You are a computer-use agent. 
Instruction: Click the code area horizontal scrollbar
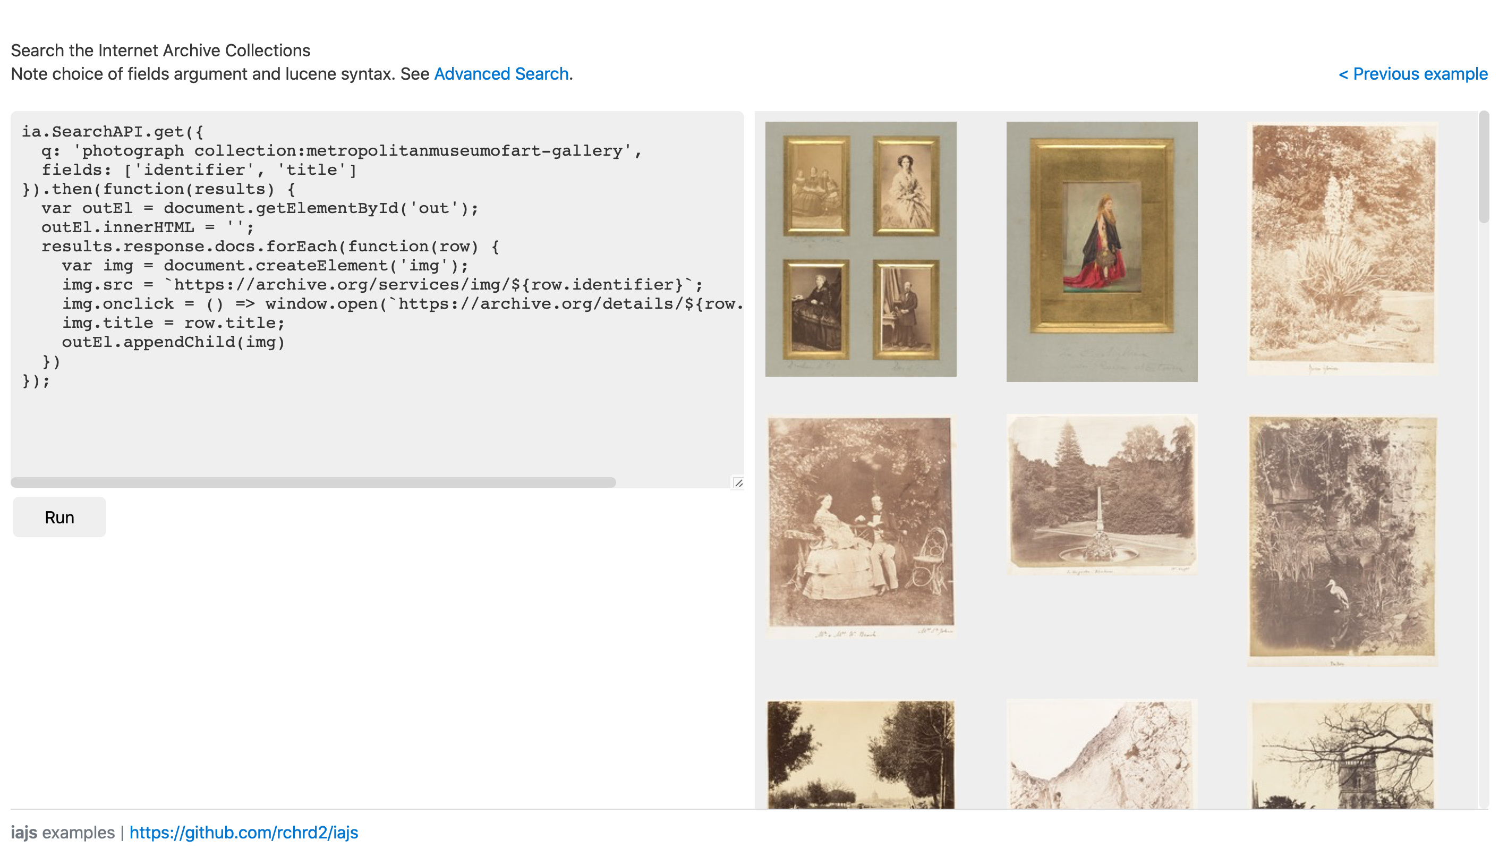313,482
